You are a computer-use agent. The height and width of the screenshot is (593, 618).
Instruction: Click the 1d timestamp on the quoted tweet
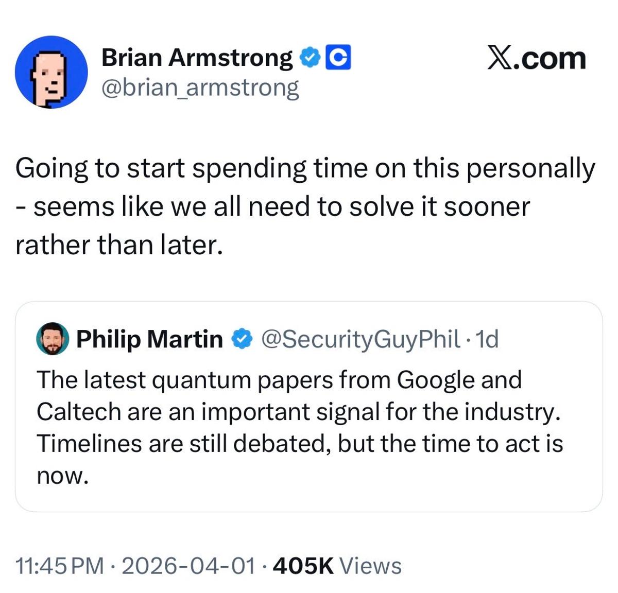click(487, 339)
